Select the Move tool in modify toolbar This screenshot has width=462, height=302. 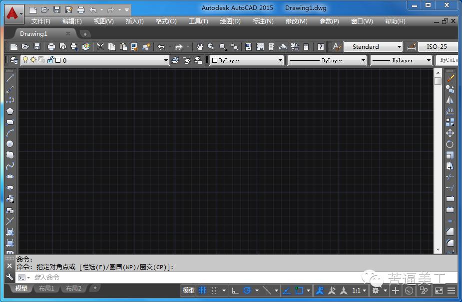tap(450, 133)
